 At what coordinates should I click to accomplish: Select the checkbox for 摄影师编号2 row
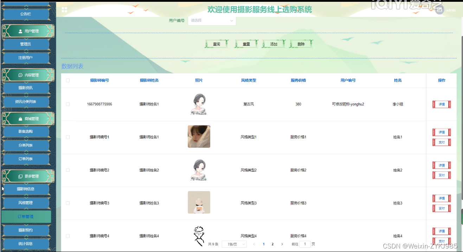click(x=68, y=170)
